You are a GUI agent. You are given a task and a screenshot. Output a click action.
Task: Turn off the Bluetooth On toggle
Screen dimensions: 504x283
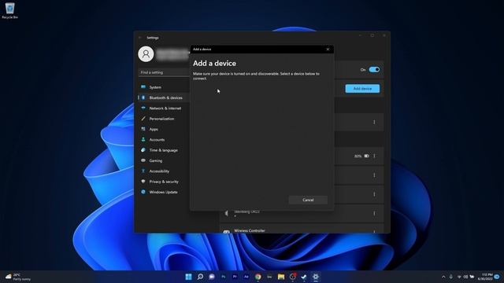[x=374, y=70]
